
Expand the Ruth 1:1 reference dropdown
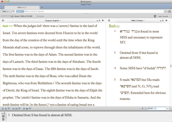coord(168,109)
